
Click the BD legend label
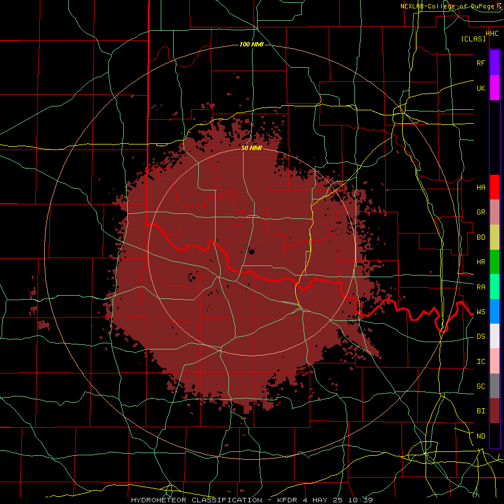[x=480, y=237]
